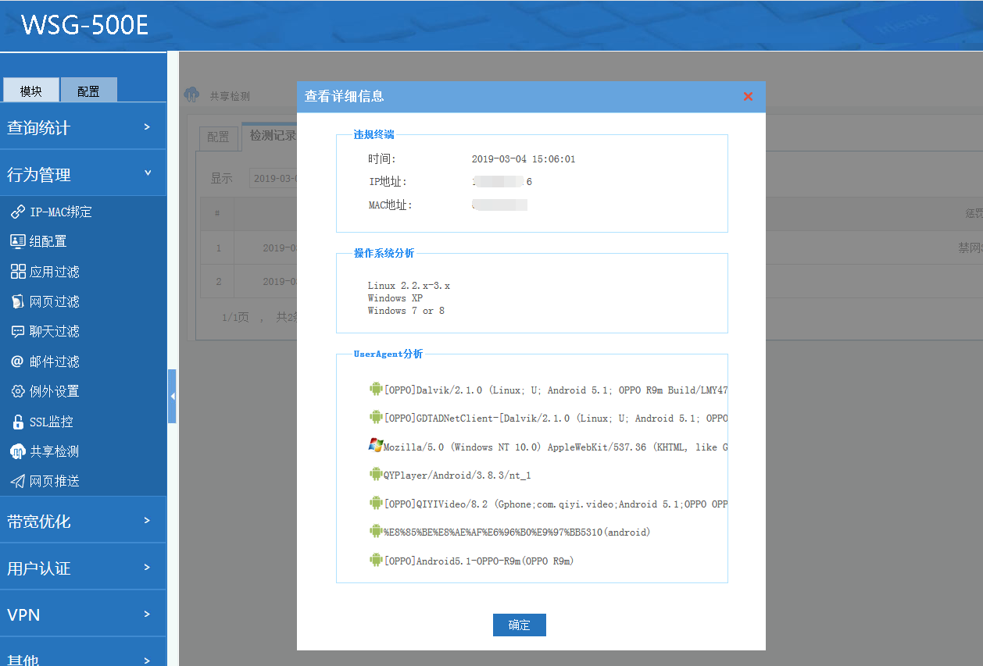983x666 pixels.
Task: Click the 网页过滤 icon
Action: point(17,301)
